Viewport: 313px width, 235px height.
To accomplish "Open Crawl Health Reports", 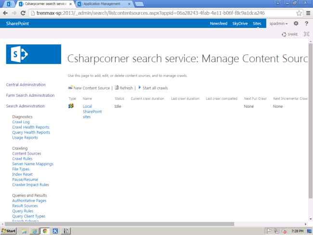I will coord(30,127).
